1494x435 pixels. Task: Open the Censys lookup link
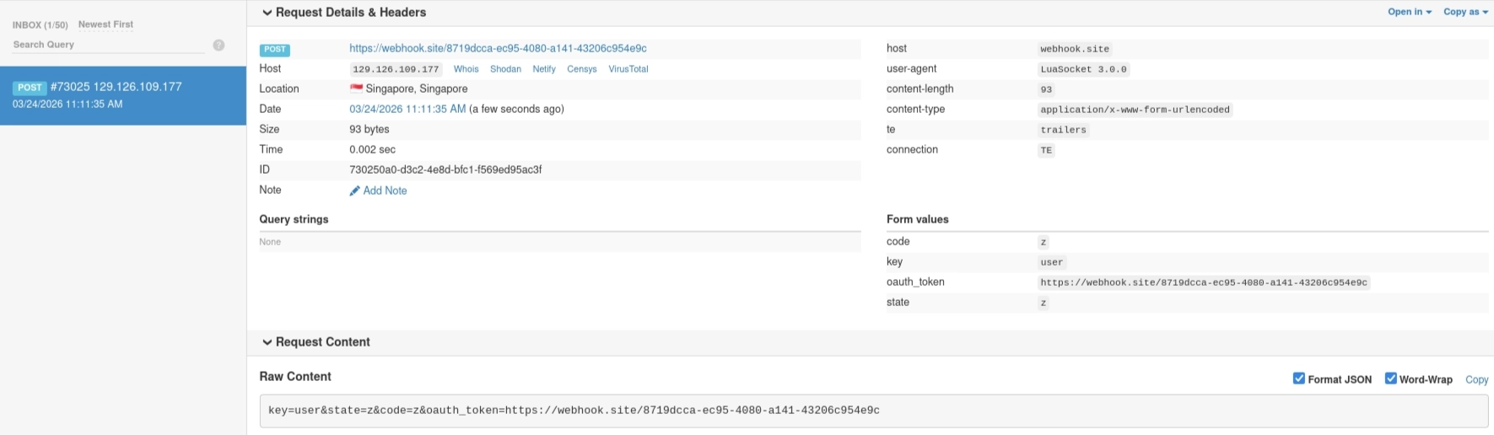581,69
